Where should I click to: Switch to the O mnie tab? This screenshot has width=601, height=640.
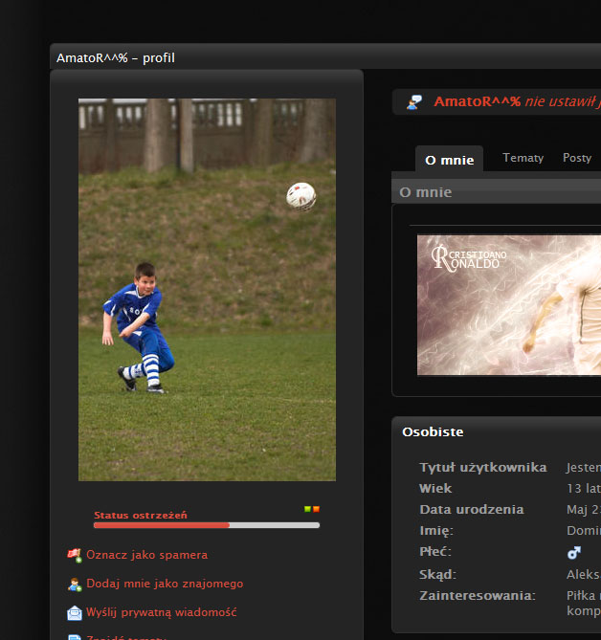(x=449, y=160)
